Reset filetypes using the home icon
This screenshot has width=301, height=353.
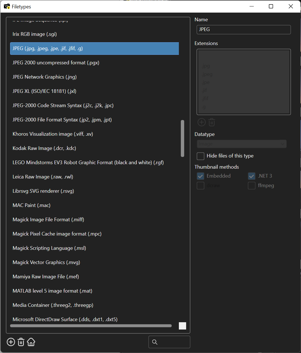coord(31,342)
